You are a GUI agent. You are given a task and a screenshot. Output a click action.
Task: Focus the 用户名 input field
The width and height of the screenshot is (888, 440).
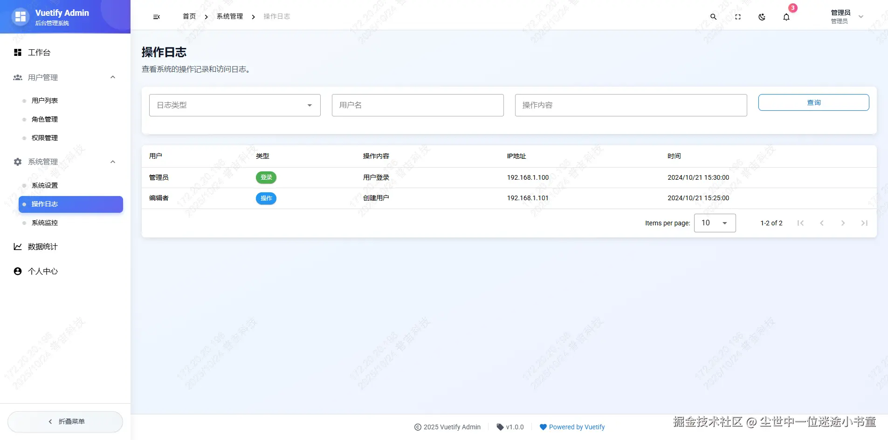point(417,105)
